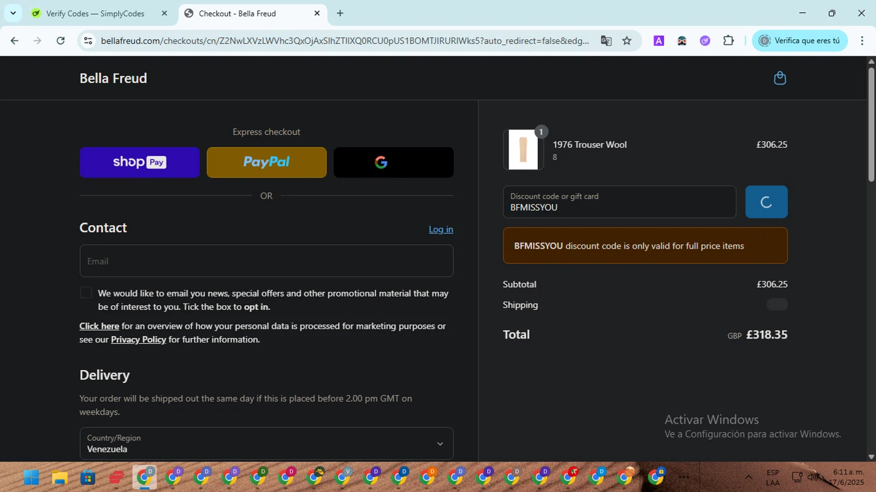
Task: Click the 'Verifica que eres tú' profile button
Action: [x=799, y=41]
